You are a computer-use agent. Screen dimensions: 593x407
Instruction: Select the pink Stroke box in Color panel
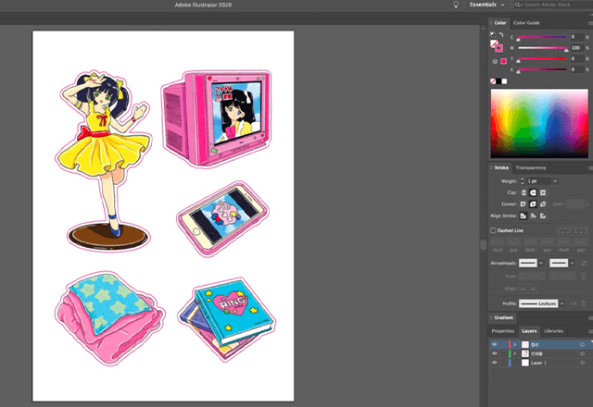(499, 48)
